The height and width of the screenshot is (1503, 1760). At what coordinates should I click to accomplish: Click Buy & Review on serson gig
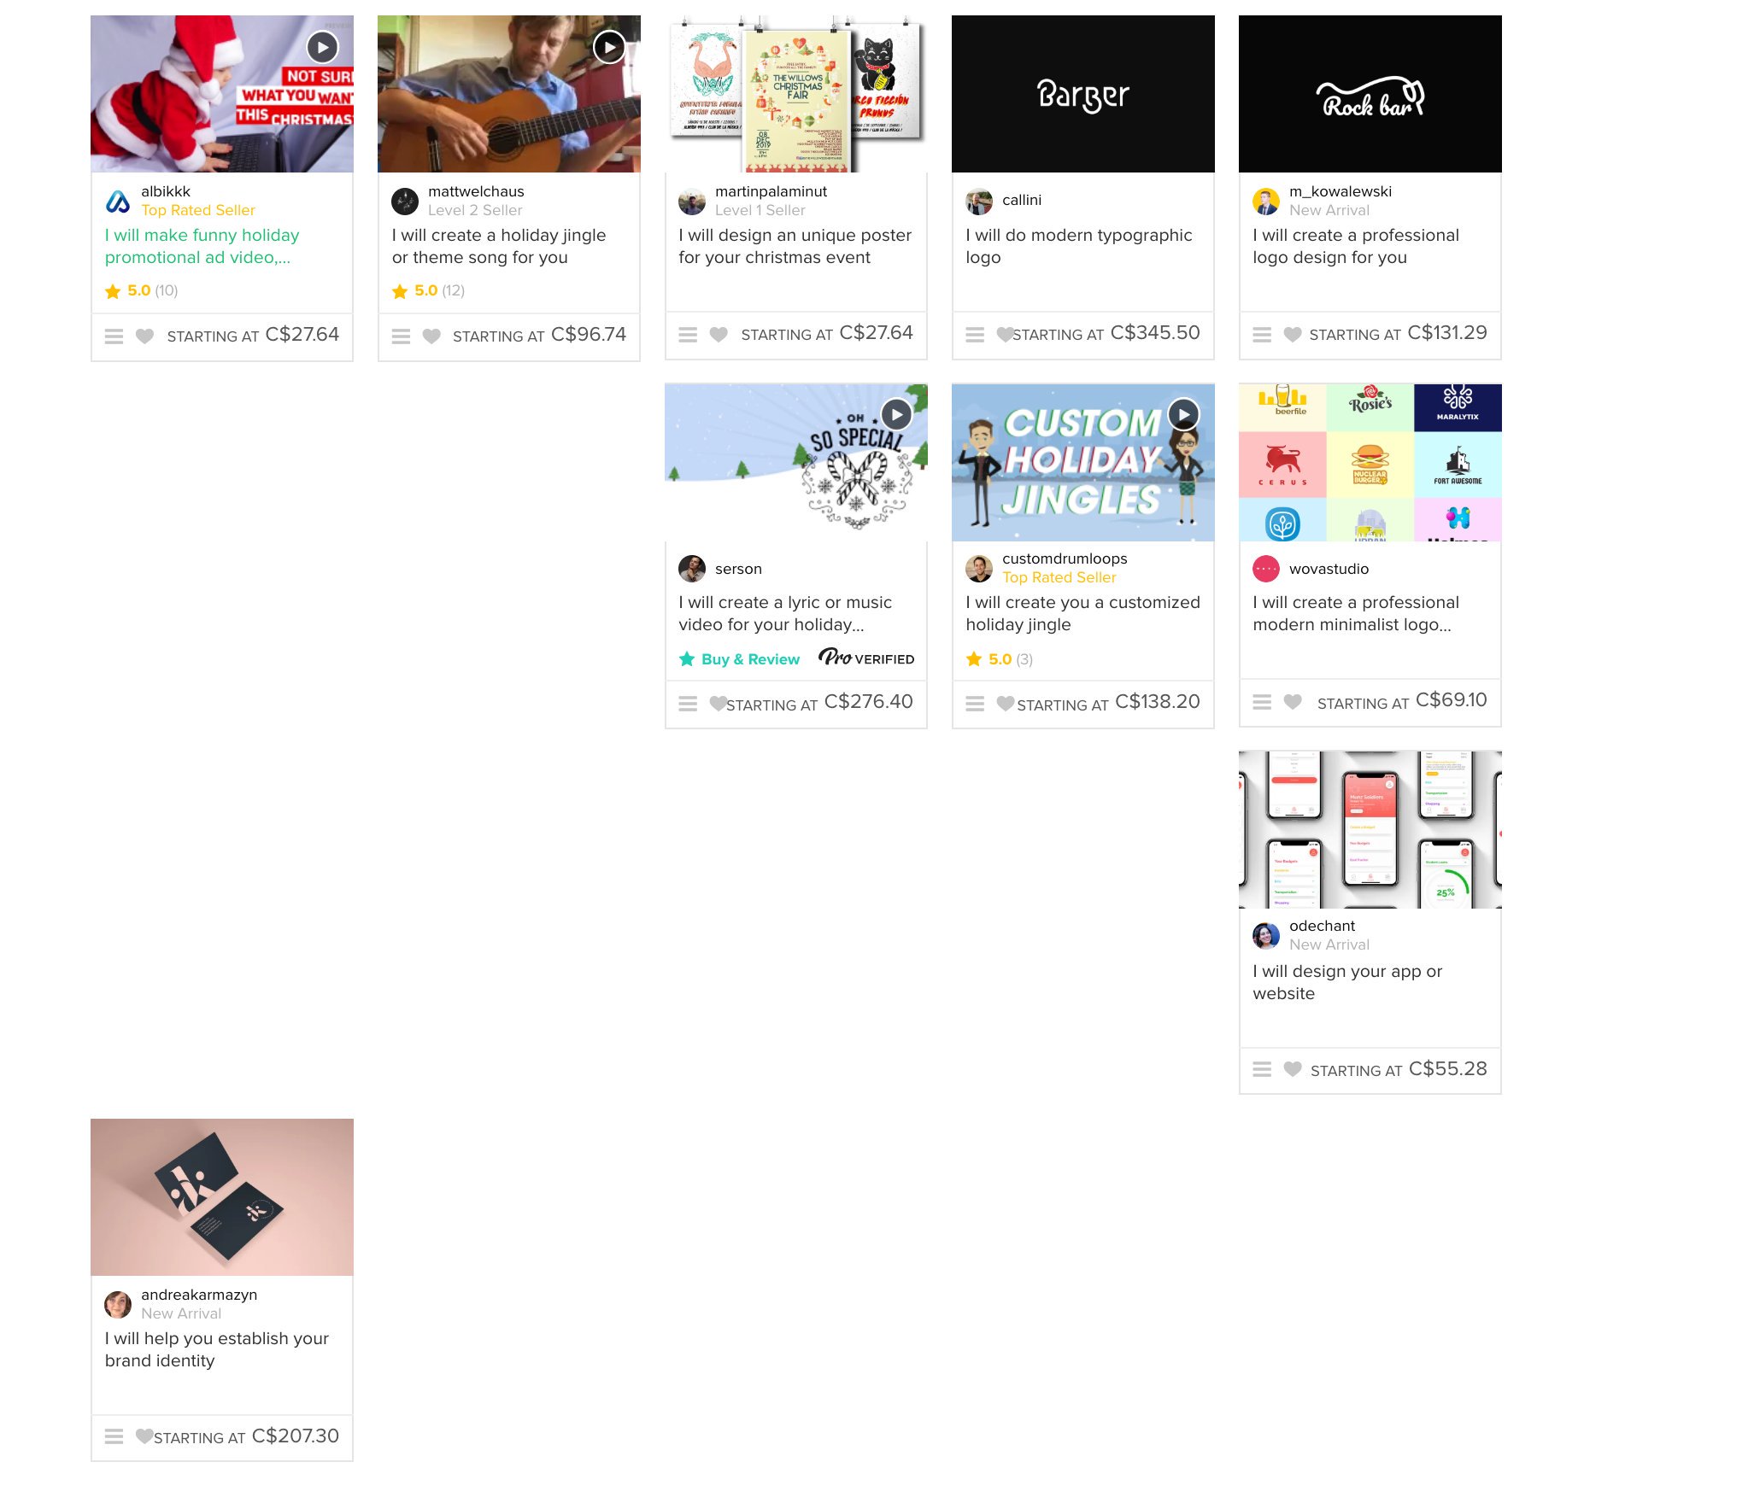pyautogui.click(x=740, y=659)
